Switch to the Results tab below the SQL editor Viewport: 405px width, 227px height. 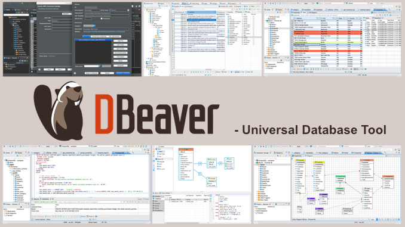[36, 199]
